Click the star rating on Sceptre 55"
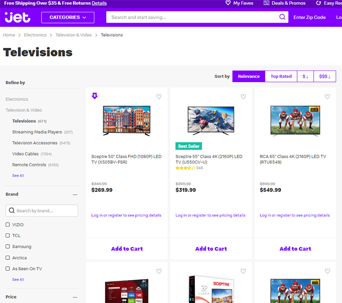This screenshot has height=303, width=342. (x=185, y=168)
